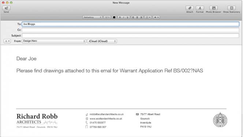This screenshot has height=137, width=243.
Task: Click the Send paper plane icon
Action: (6, 8)
